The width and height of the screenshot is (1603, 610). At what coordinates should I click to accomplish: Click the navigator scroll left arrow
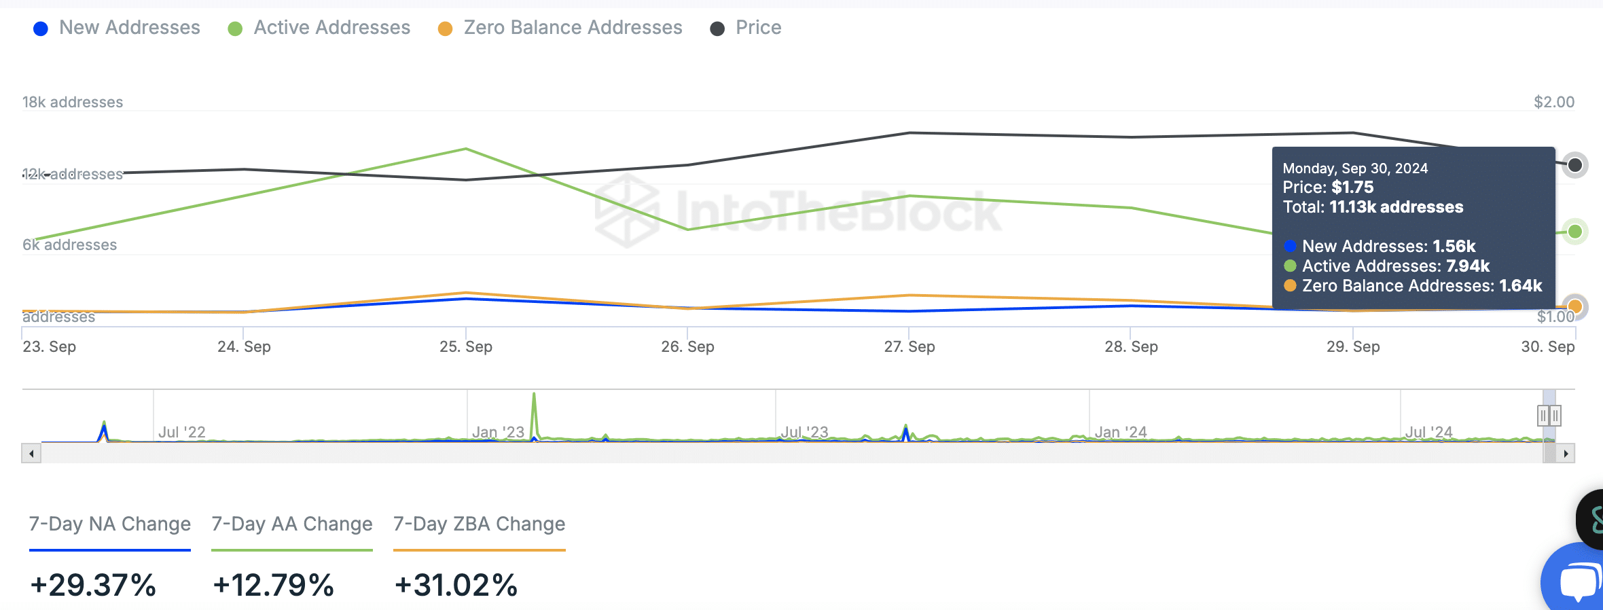31,453
